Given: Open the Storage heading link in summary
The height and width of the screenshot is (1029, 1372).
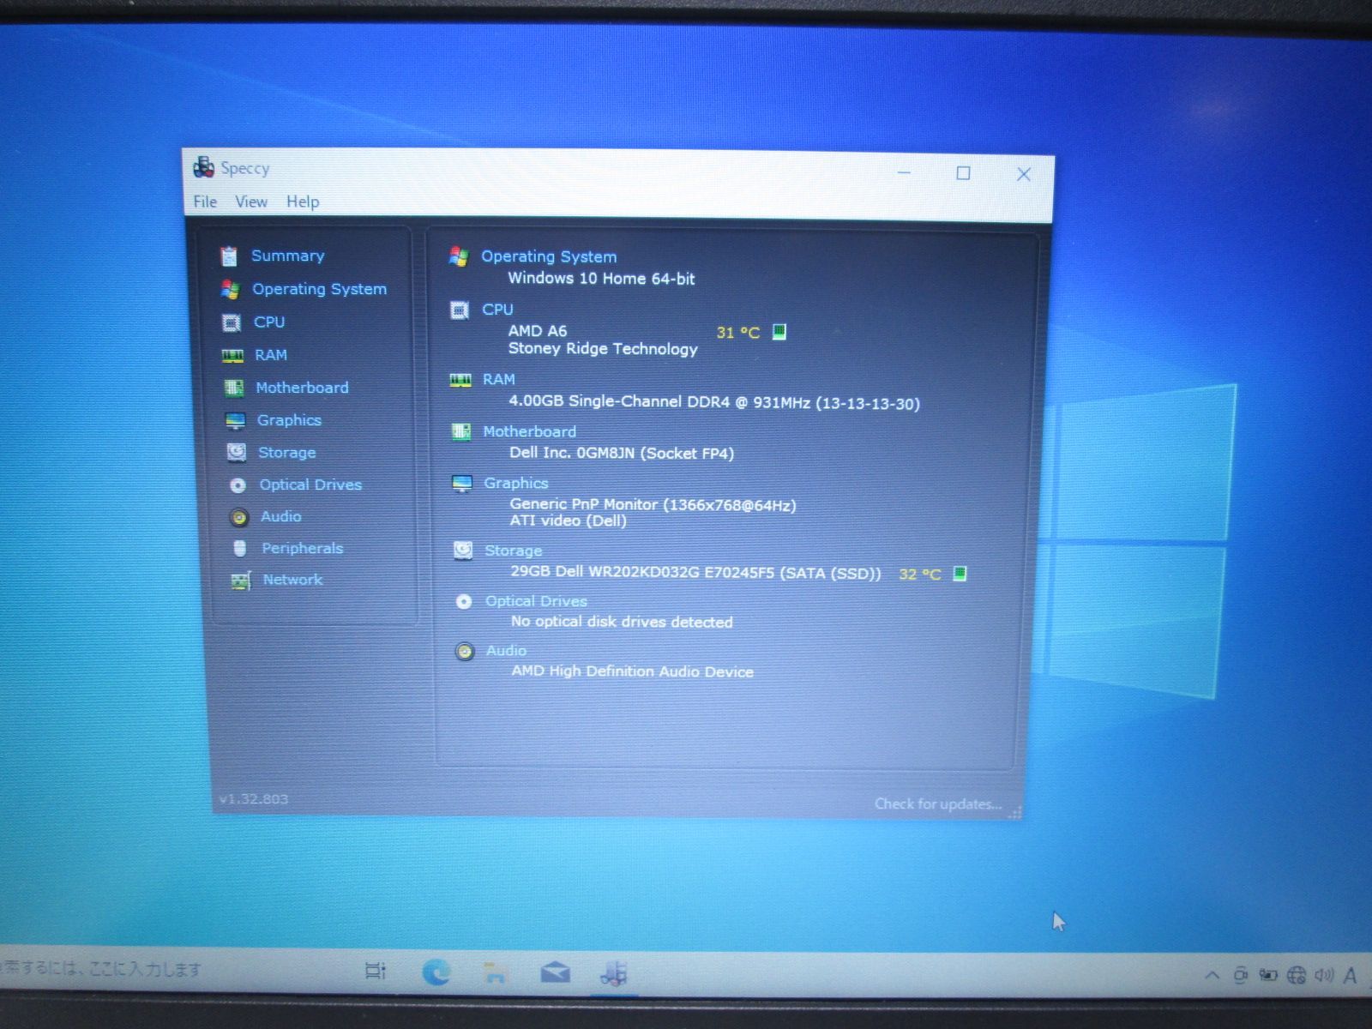Looking at the screenshot, I should pos(513,551).
